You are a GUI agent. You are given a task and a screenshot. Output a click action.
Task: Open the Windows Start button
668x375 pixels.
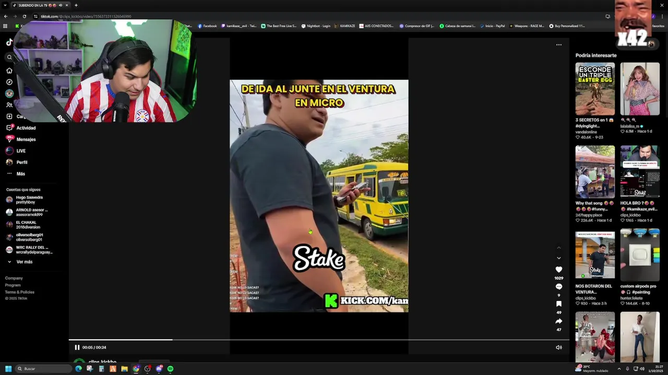click(x=8, y=369)
